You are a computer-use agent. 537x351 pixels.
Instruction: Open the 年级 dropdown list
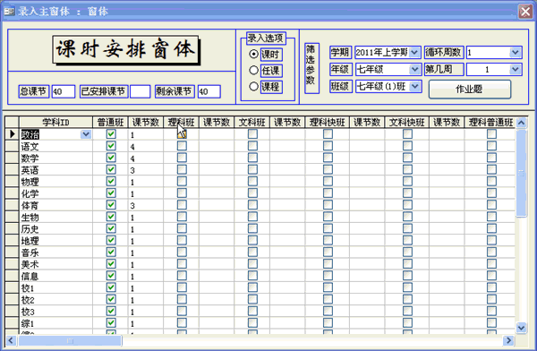414,70
